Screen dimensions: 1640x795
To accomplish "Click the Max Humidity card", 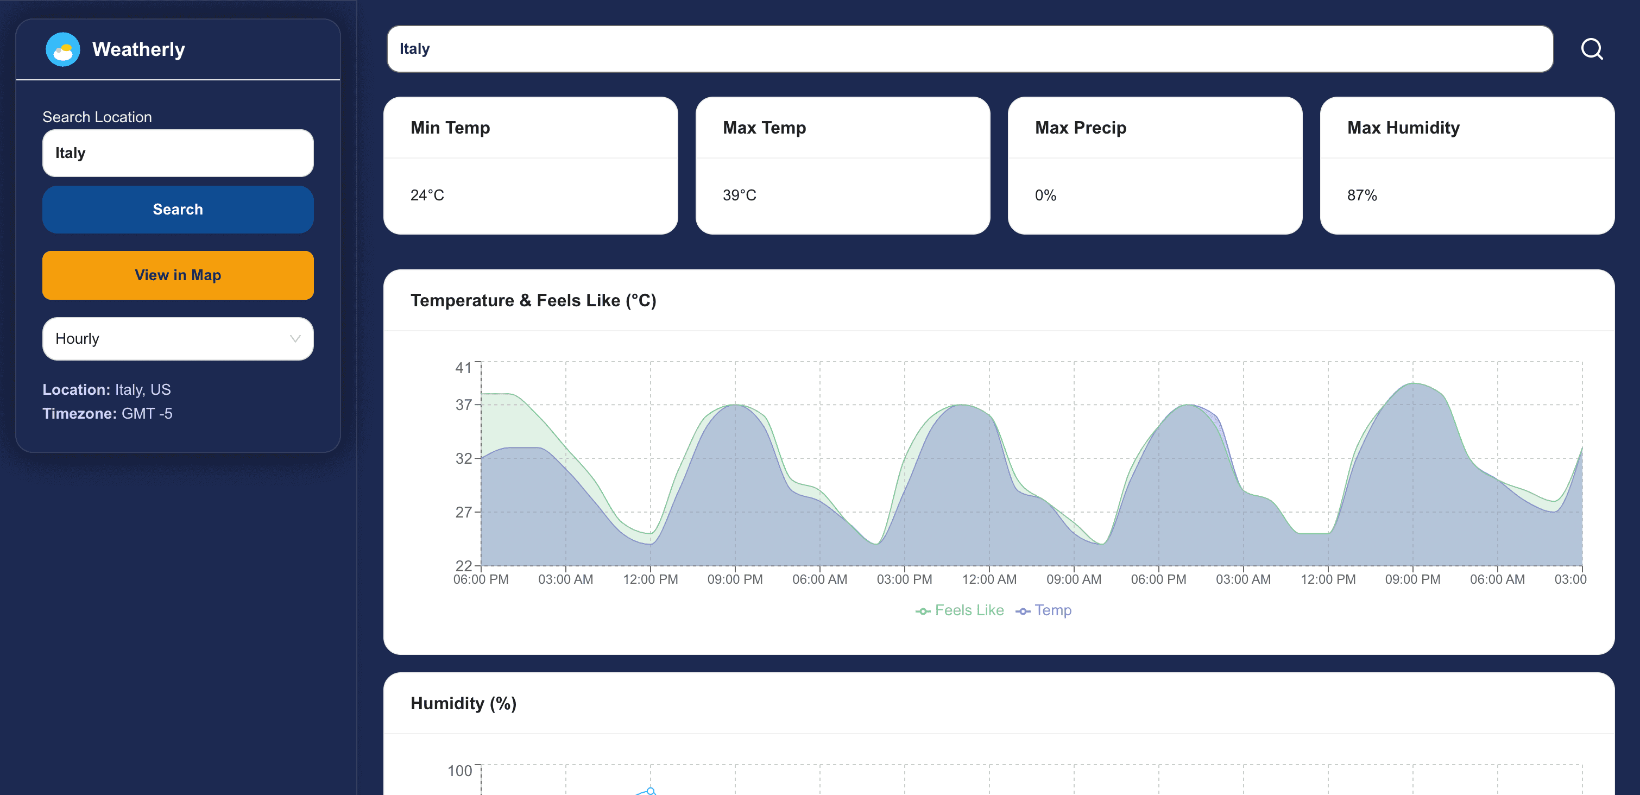I will (x=1466, y=167).
